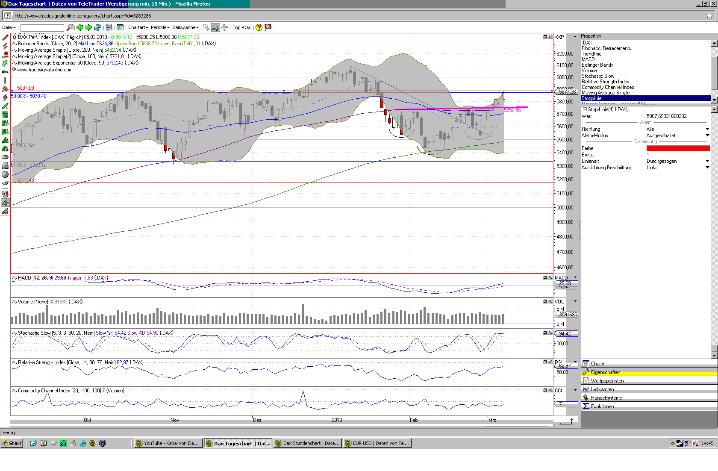Open the Chartart dropdown
Image resolution: width=718 pixels, height=471 pixels.
coord(138,27)
